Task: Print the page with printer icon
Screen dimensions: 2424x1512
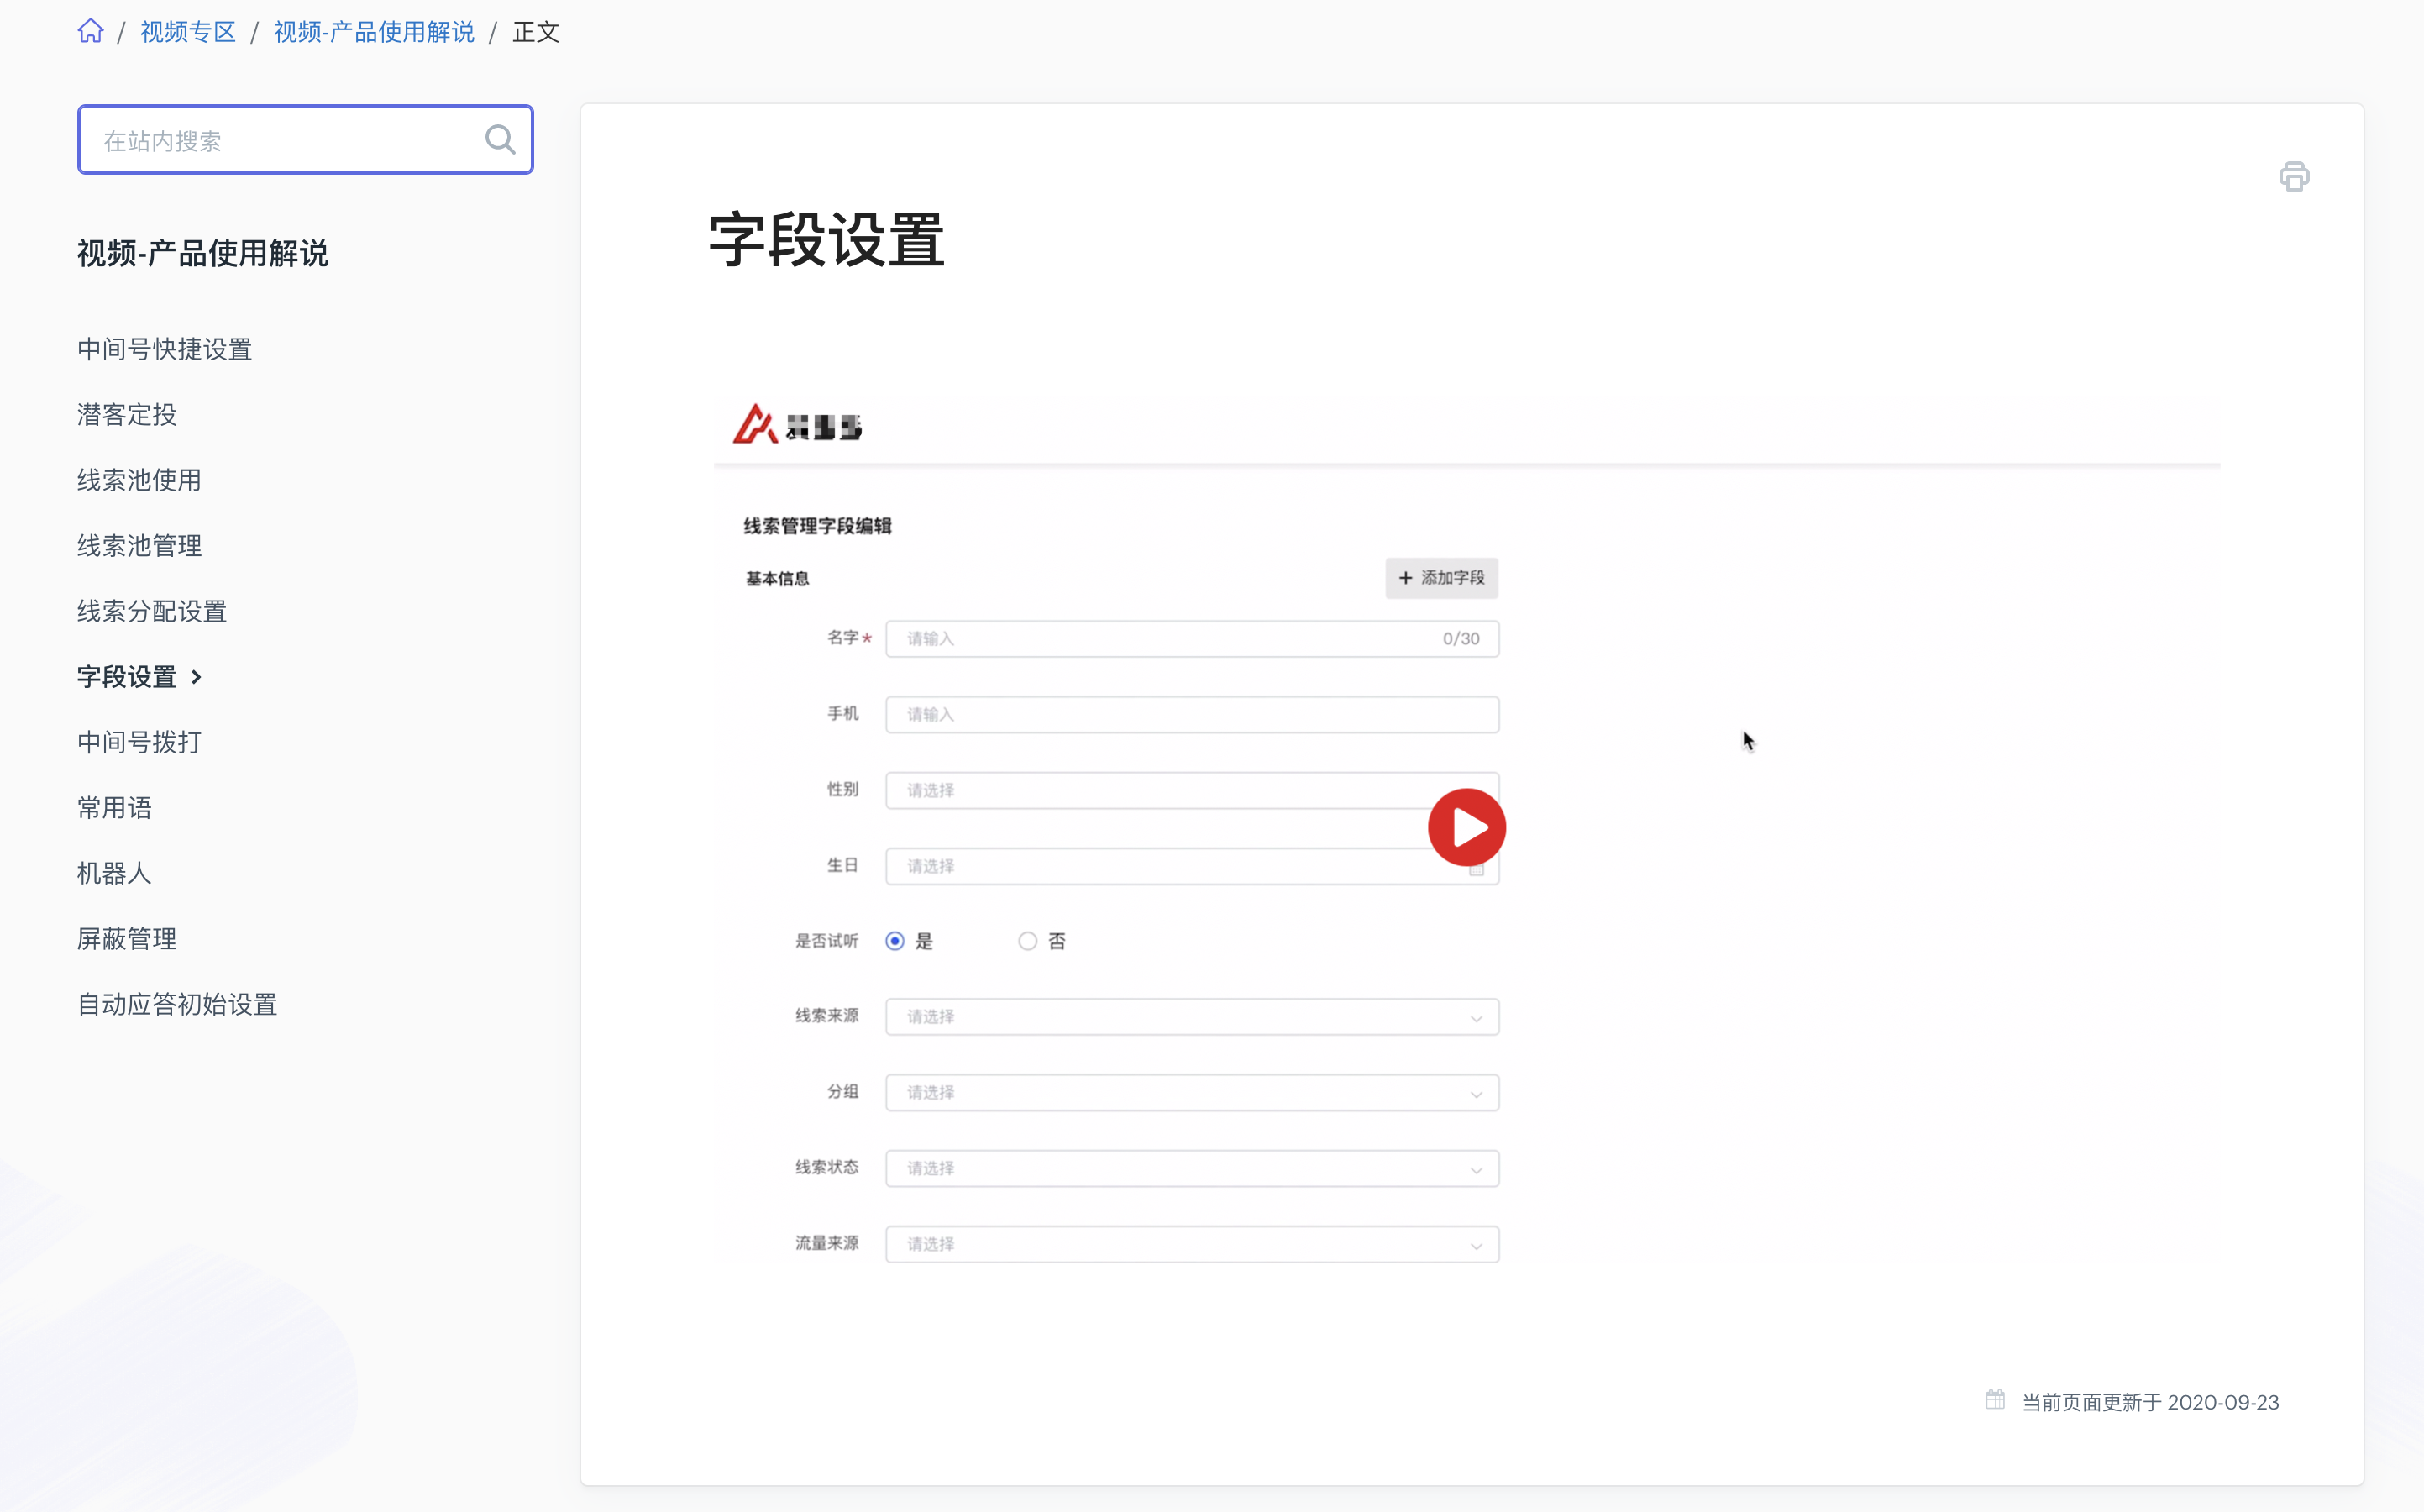Action: click(2294, 177)
